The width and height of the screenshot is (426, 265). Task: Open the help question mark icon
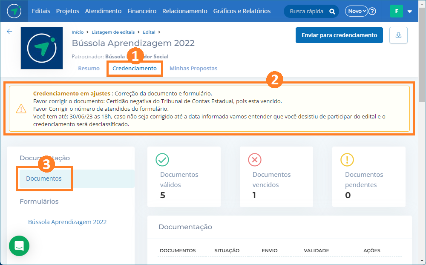[x=372, y=11]
